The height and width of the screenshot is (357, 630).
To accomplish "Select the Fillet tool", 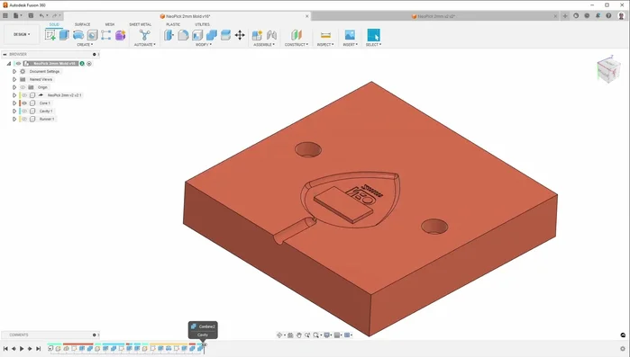I will click(x=183, y=35).
